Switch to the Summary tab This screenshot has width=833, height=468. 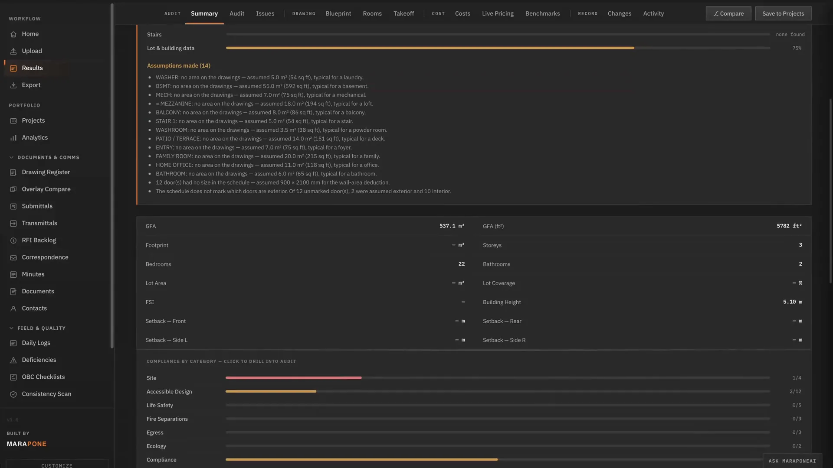[204, 13]
